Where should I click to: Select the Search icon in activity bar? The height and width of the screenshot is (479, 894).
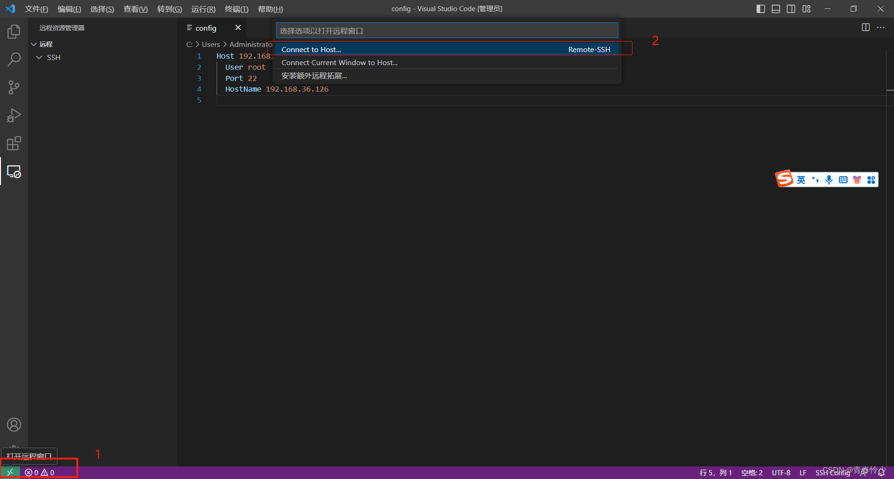(14, 59)
